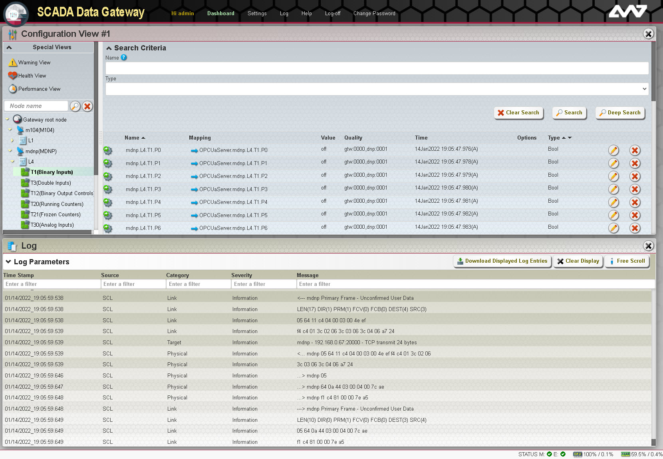The height and width of the screenshot is (459, 663).
Task: Click the node name search magnifier icon
Action: [75, 106]
